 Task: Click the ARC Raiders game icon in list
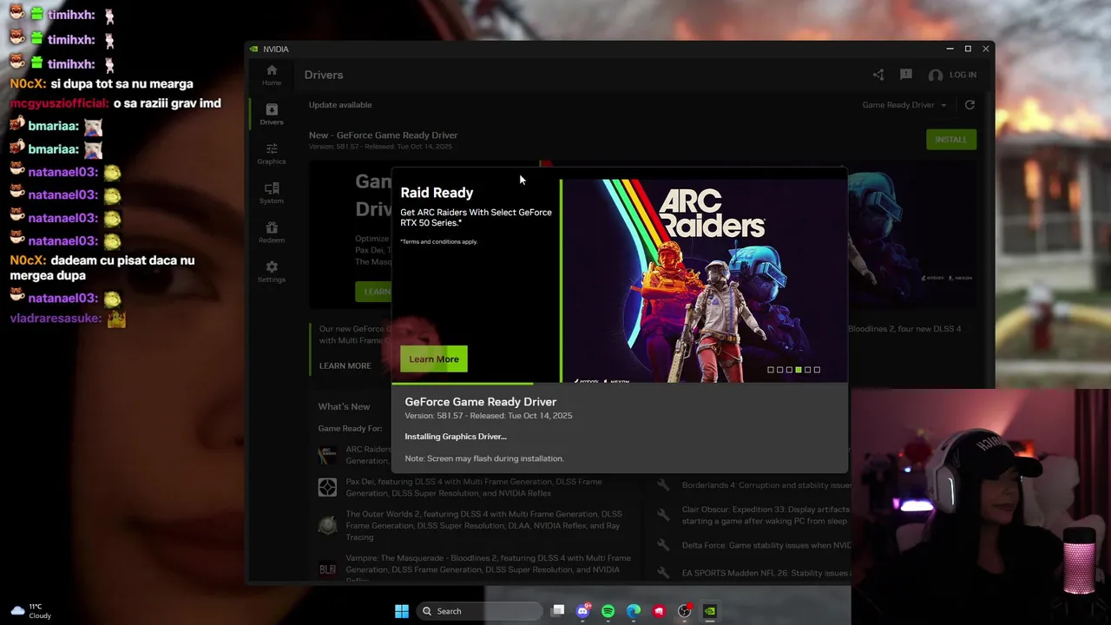pos(327,454)
